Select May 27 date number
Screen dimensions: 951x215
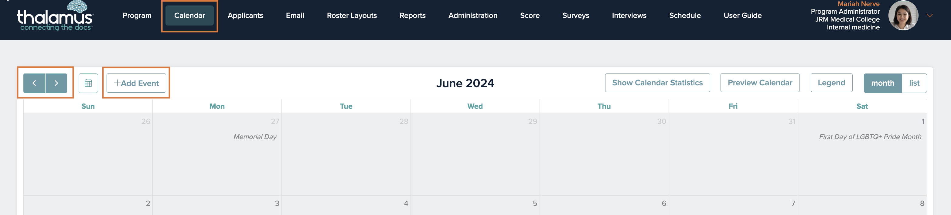275,121
